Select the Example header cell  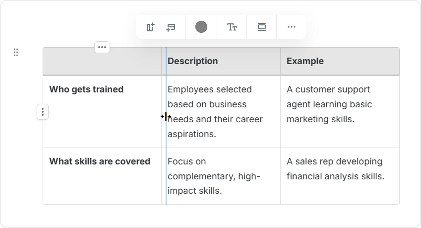[x=340, y=61]
